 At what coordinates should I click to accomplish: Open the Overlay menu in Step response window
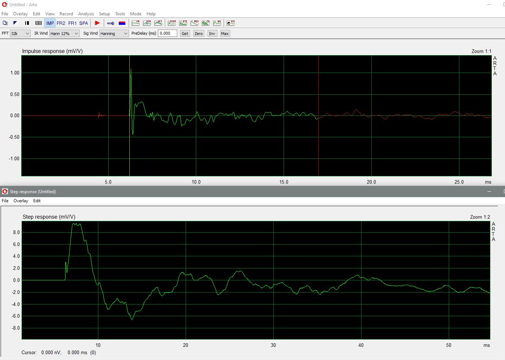21,201
